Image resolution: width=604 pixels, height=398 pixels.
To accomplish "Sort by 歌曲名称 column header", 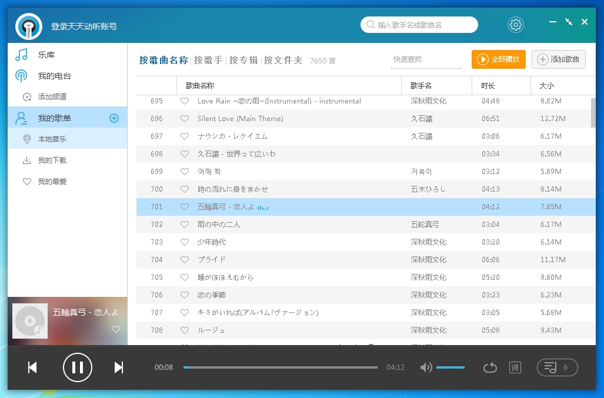I will 289,85.
